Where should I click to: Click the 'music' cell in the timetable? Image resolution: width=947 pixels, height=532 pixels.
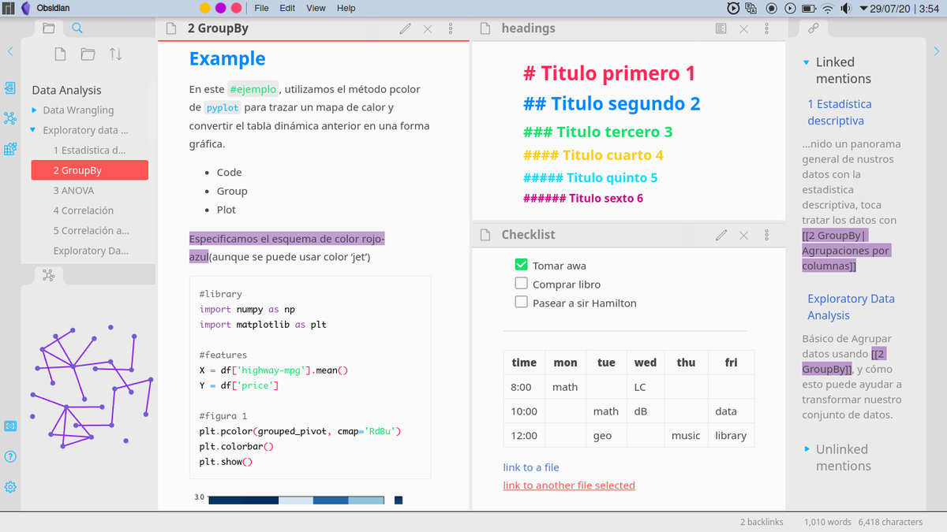pos(686,435)
